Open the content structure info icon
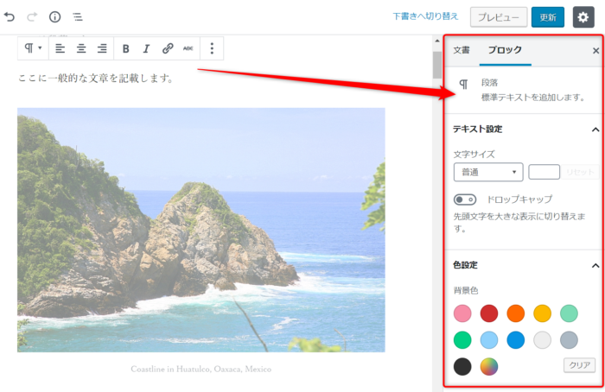The width and height of the screenshot is (605, 392). pyautogui.click(x=54, y=16)
